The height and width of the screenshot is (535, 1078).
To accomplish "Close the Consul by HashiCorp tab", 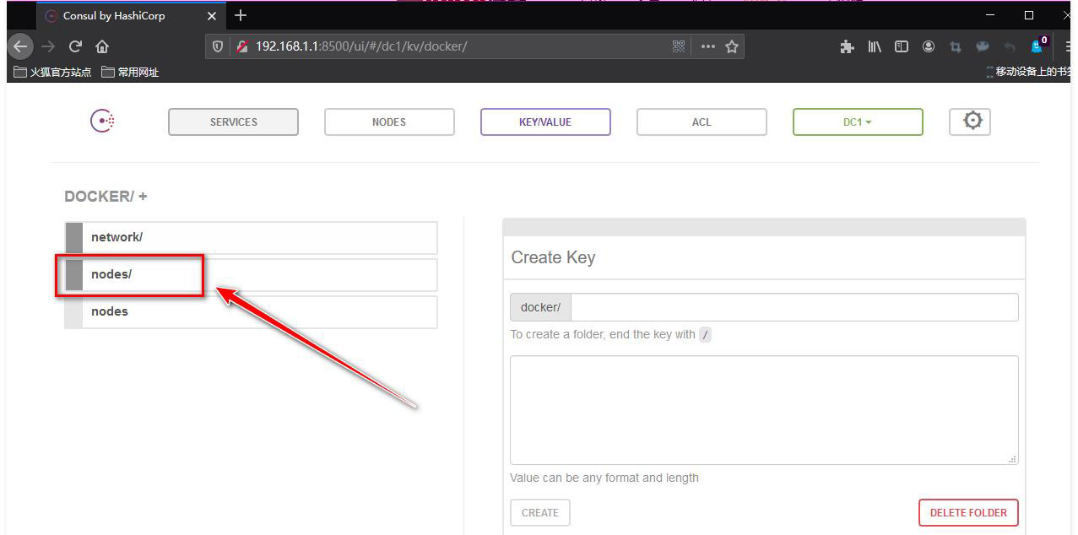I will (211, 16).
